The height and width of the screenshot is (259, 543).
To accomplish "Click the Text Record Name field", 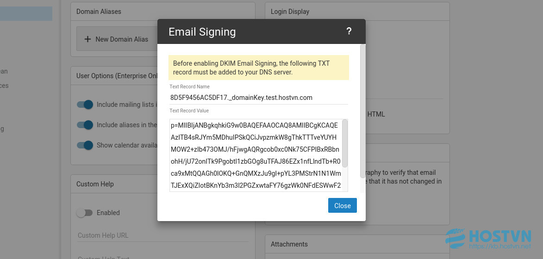I will point(259,98).
